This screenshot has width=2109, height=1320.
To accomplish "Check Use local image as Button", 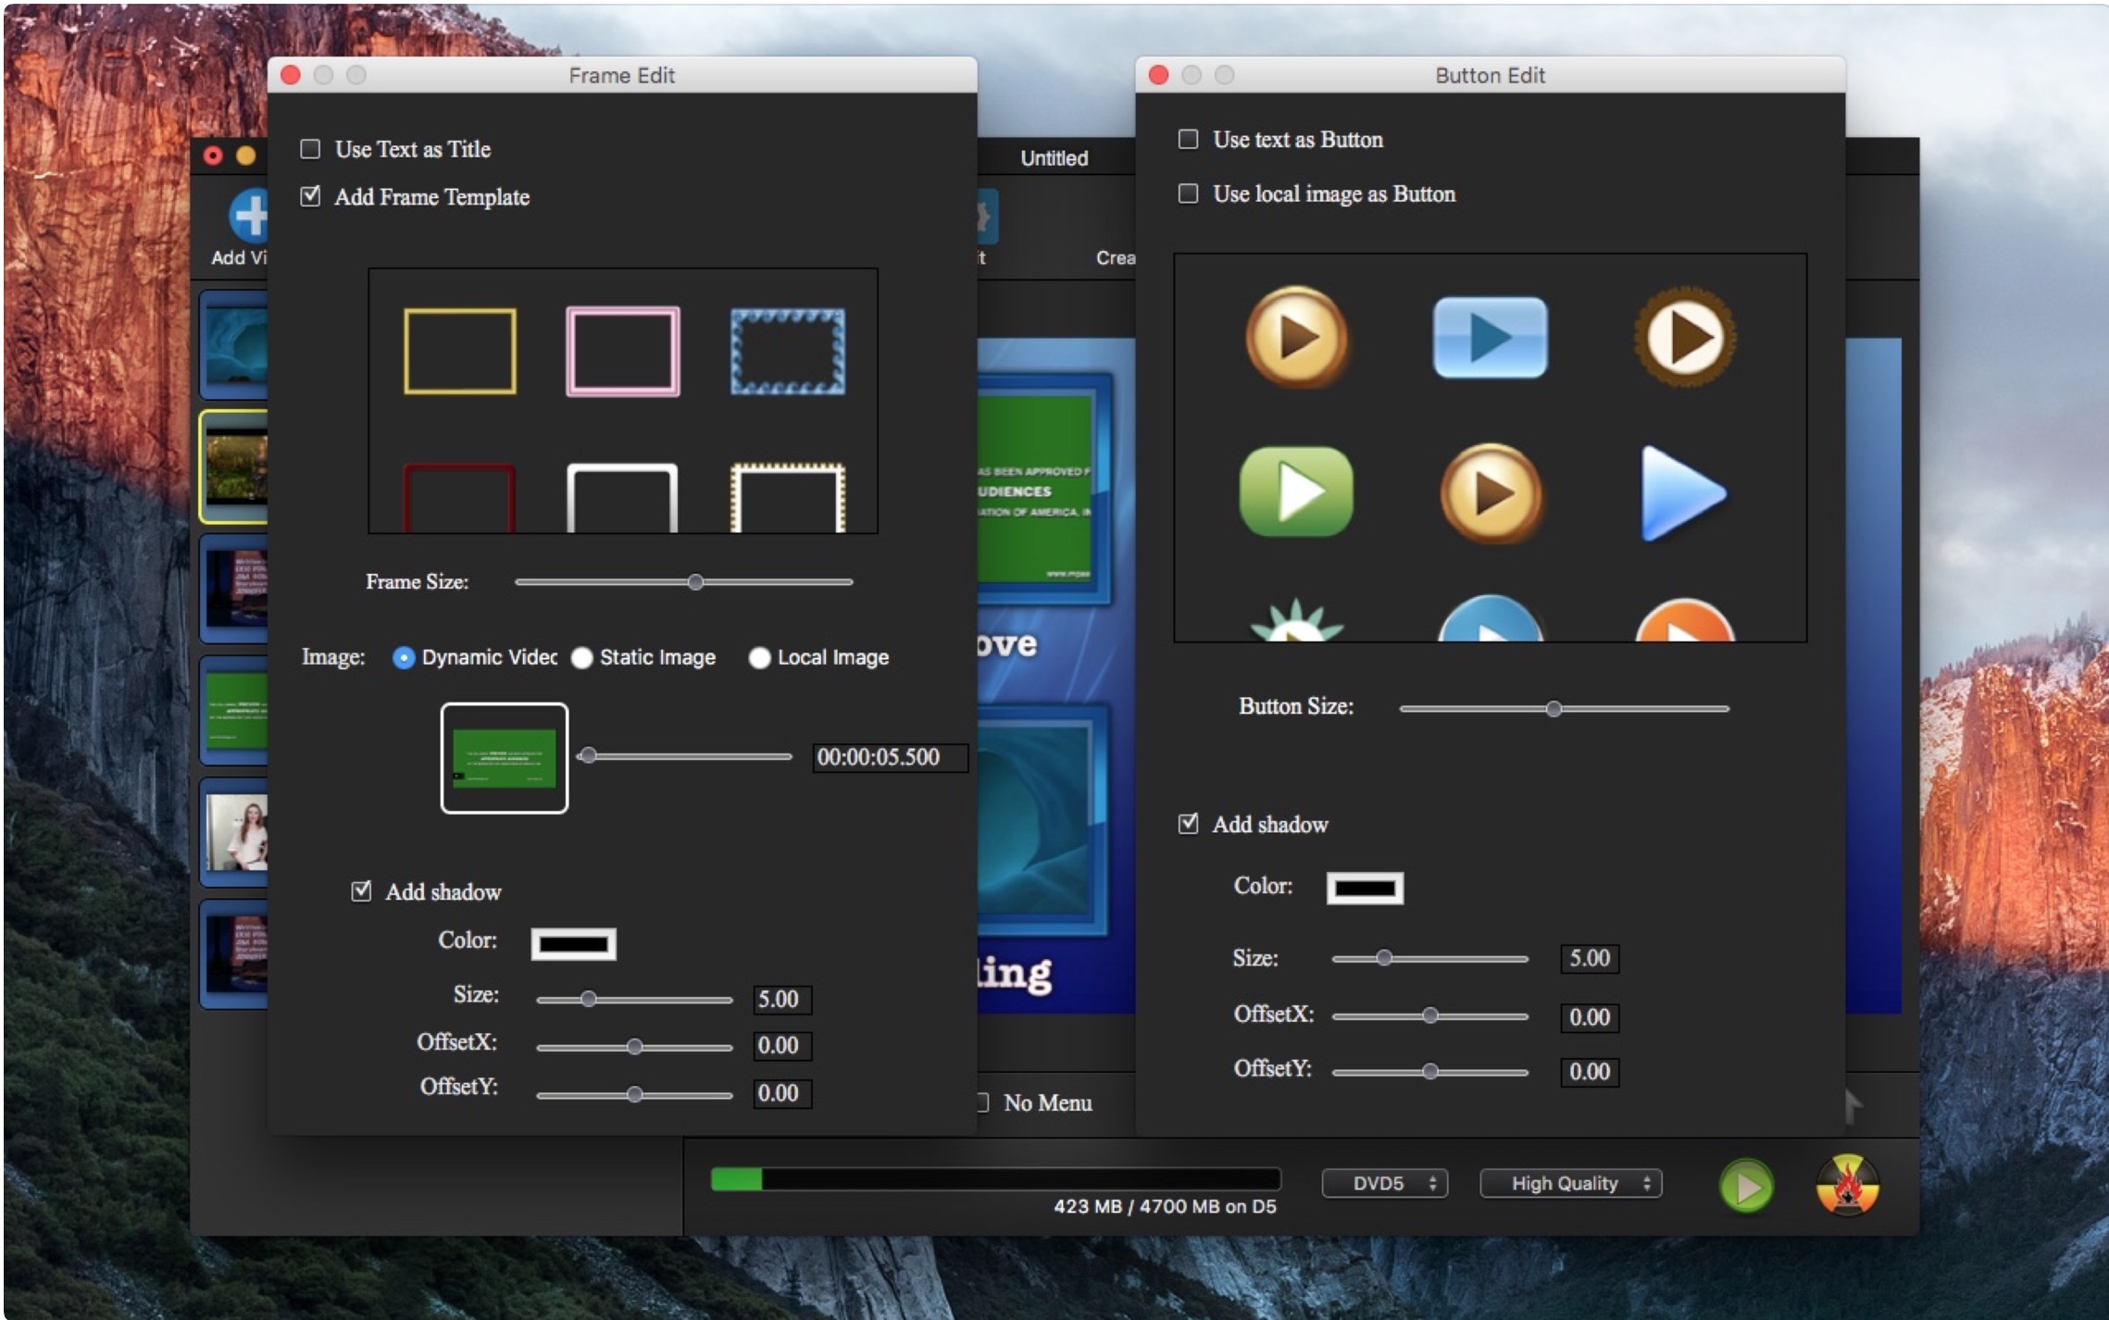I will (1188, 193).
